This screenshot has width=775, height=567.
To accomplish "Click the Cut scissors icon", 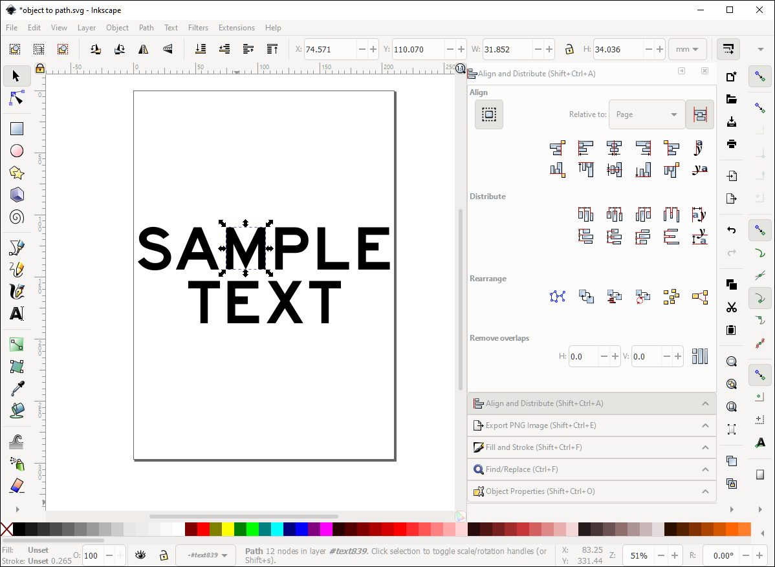I will tap(732, 307).
